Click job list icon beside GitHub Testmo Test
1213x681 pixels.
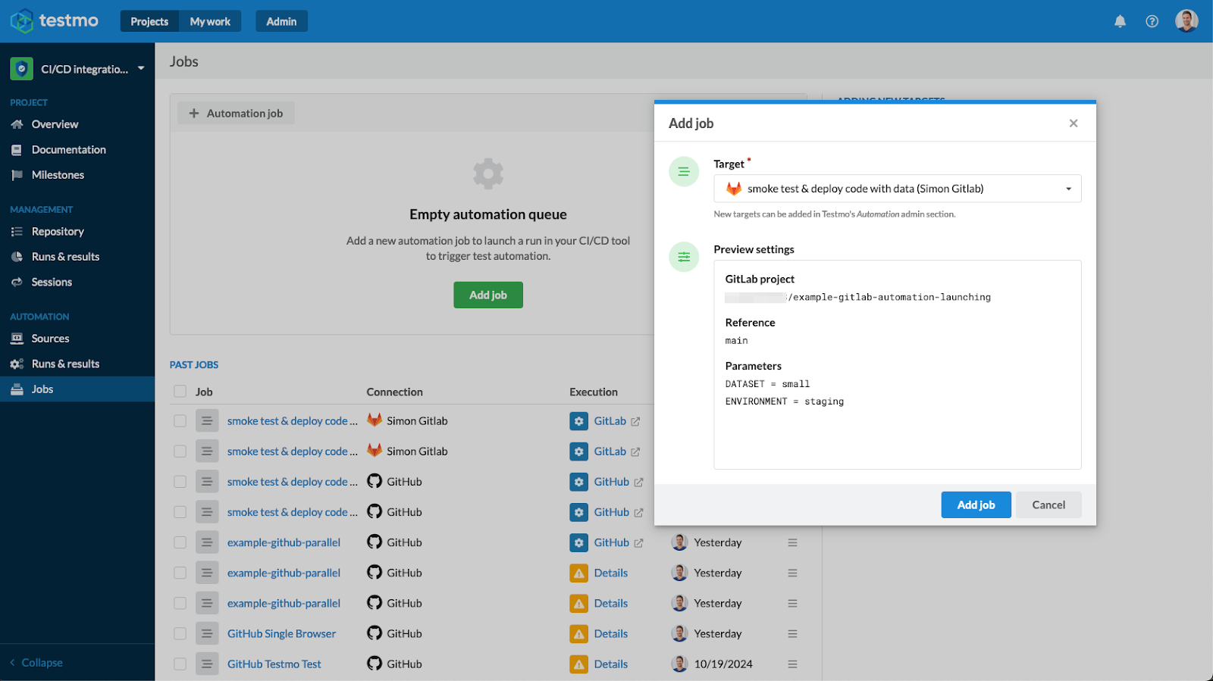(207, 664)
